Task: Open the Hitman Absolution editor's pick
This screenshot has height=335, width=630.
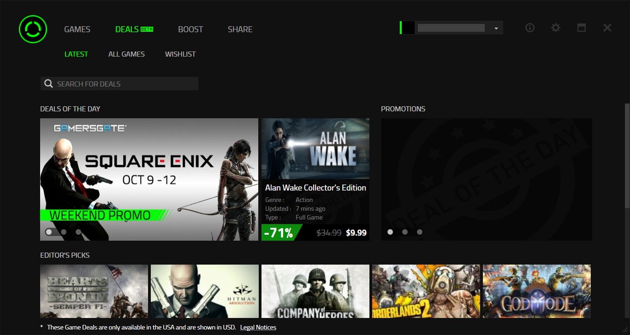Action: (x=205, y=291)
